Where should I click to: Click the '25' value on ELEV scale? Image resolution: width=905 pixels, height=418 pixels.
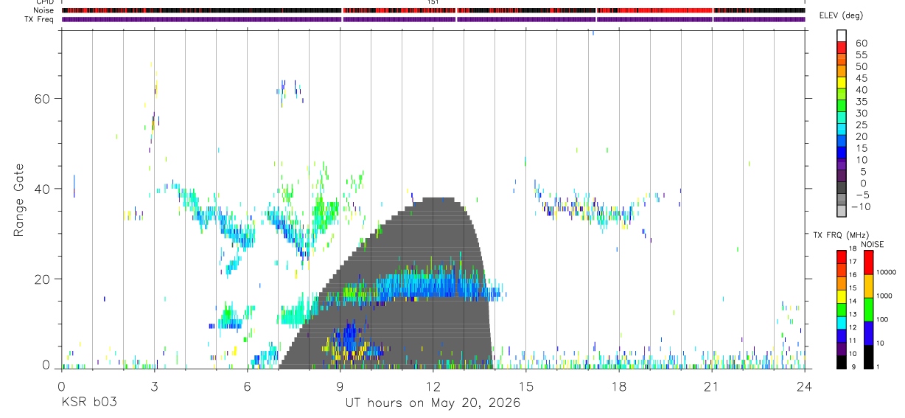(861, 125)
